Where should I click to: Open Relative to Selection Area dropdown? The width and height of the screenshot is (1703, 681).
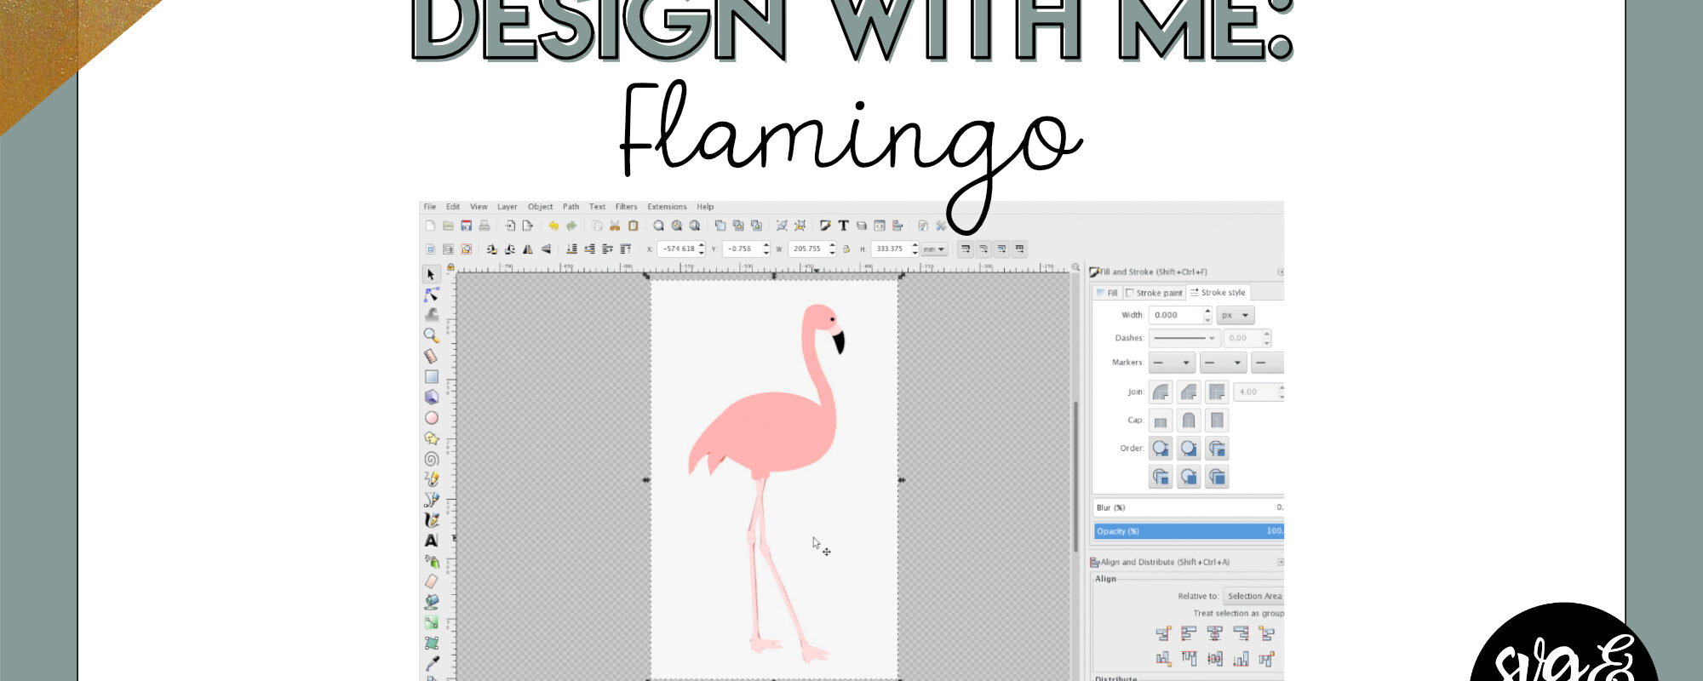pos(1253,596)
